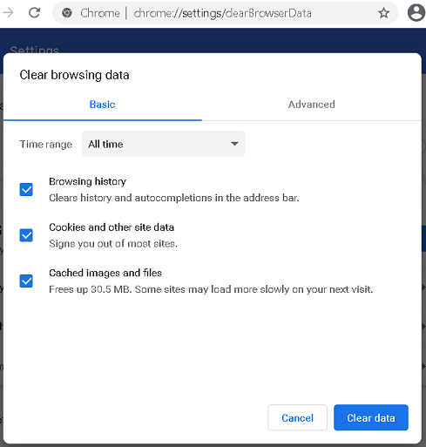Disable the Cached images and files checkbox

coord(26,281)
